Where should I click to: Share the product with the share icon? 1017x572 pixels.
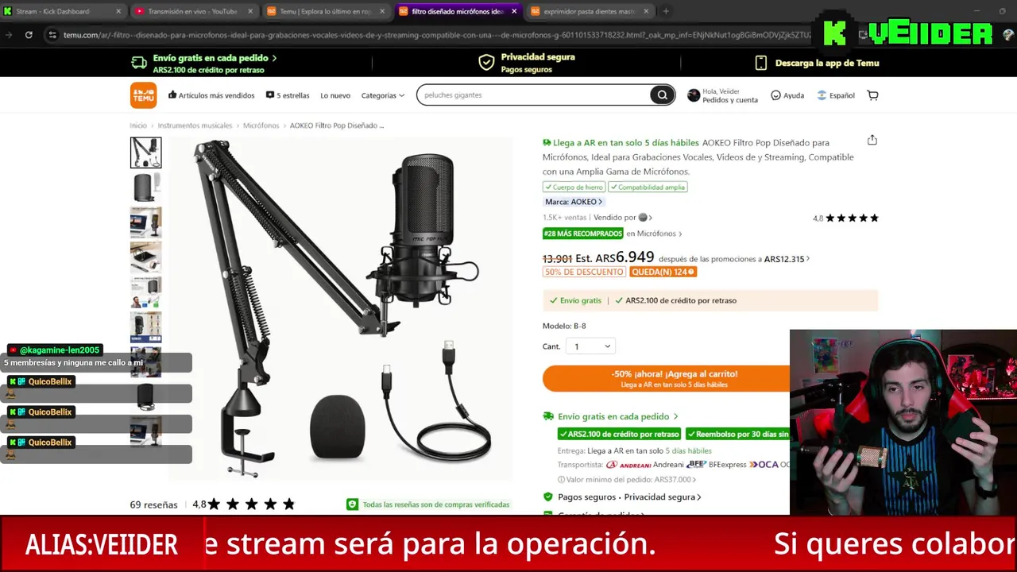click(872, 140)
